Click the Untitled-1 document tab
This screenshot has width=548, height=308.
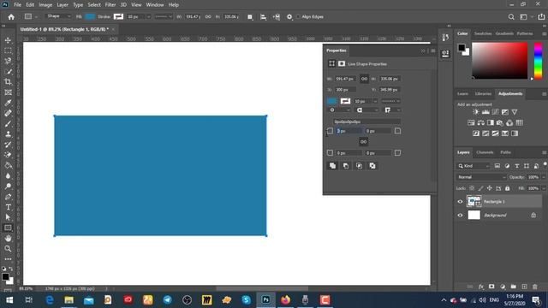[64, 29]
